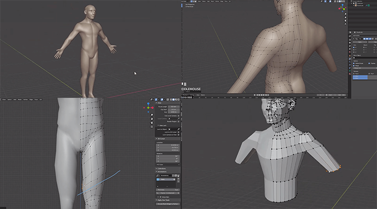Screen dimensions: 377x209
Task: Open the mode dropdown in back viewport header
Action: coord(186,2)
